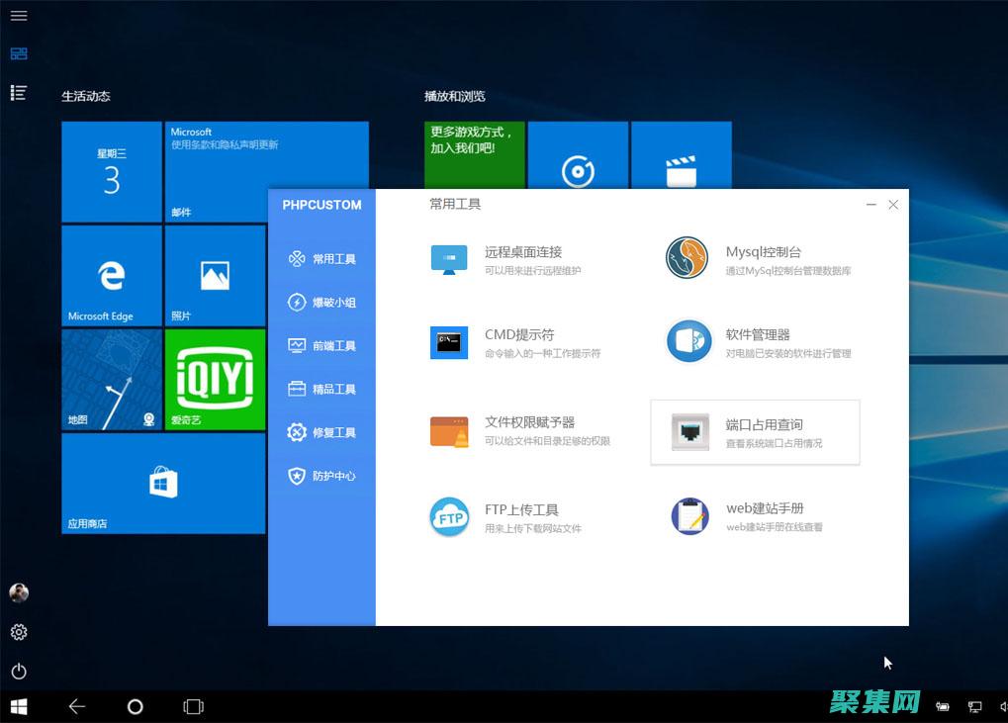
Task: Open the 远程桌面连接 remote desktop icon
Action: point(449,259)
